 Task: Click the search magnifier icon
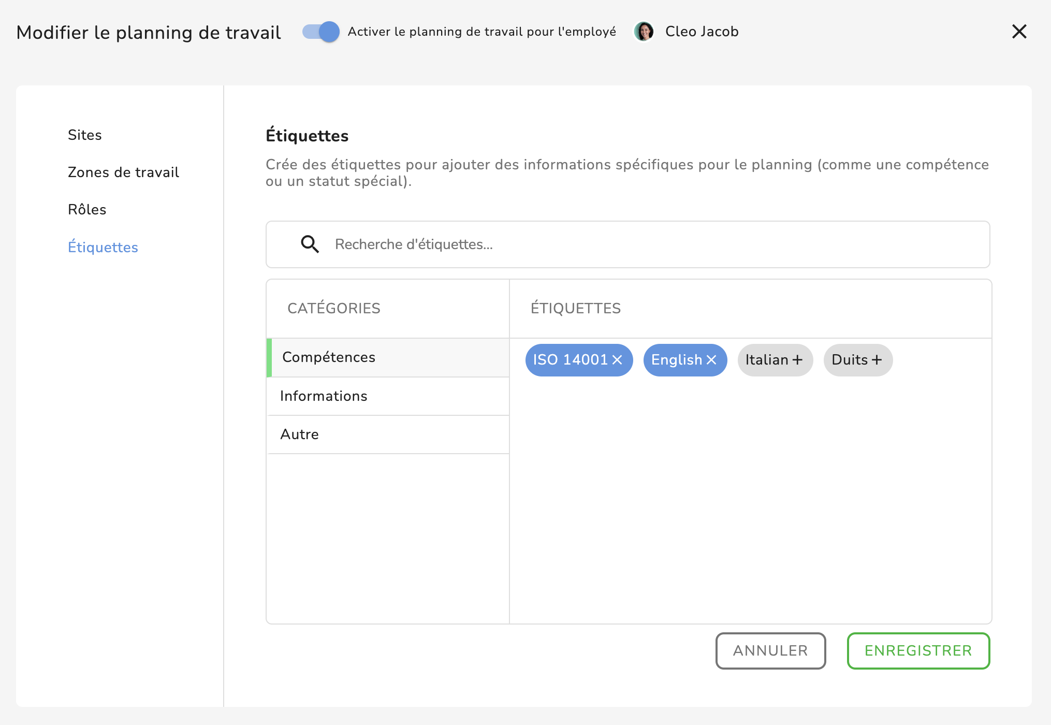(310, 244)
